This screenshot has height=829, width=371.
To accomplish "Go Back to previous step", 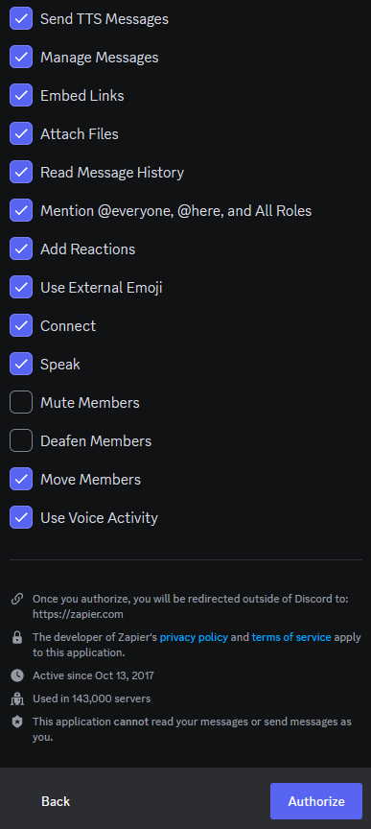I will [x=56, y=801].
